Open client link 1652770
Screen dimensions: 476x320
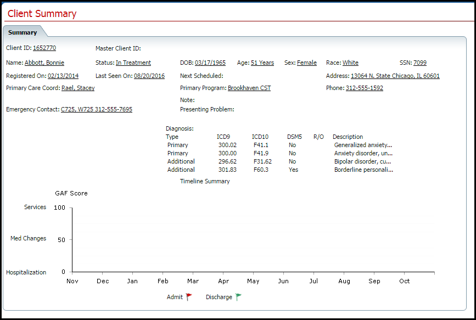pos(44,48)
